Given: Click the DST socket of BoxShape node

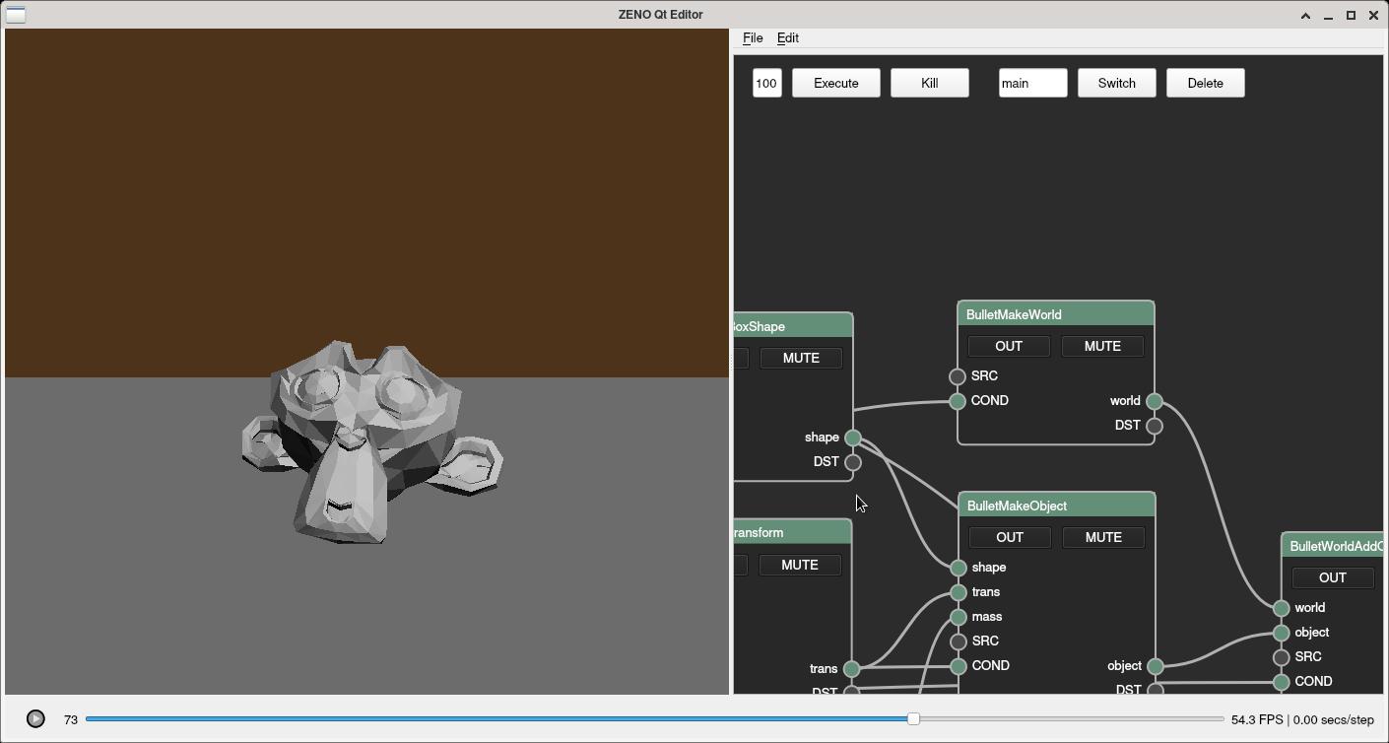Looking at the screenshot, I should pyautogui.click(x=853, y=462).
